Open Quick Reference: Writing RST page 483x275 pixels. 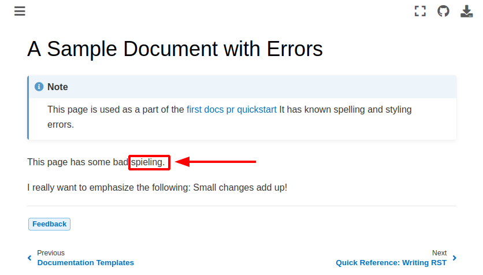coord(391,262)
